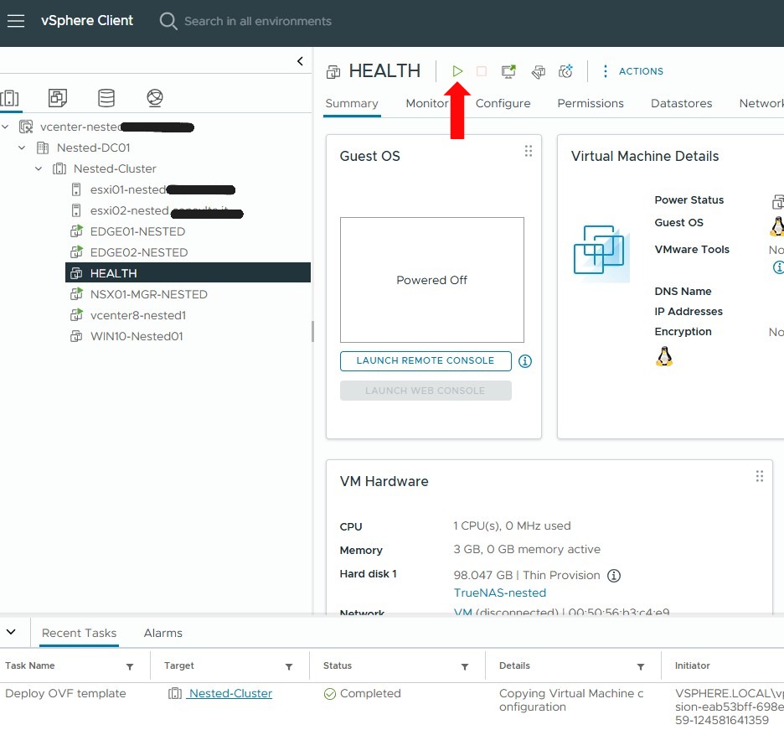Viewport: 784px width, 730px height.
Task: Open the Configure tab
Action: coord(503,104)
